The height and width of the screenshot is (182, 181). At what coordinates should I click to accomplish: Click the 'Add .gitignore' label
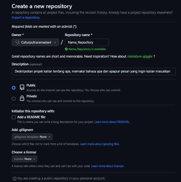coord(22,130)
